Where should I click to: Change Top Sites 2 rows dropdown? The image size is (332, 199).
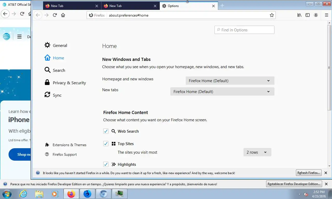(257, 152)
